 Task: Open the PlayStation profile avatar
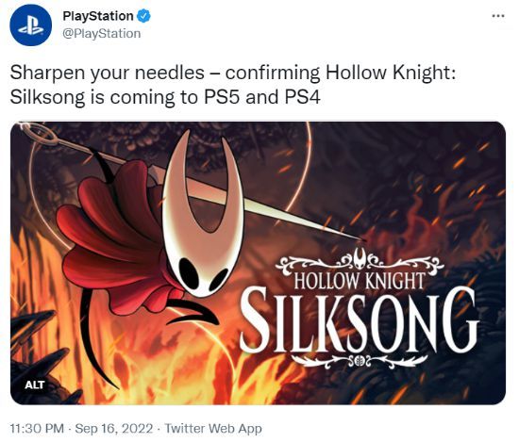point(30,25)
